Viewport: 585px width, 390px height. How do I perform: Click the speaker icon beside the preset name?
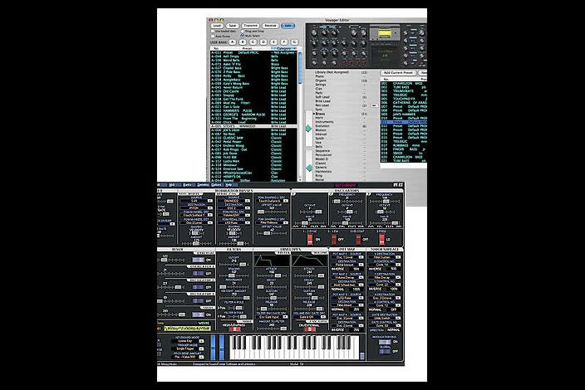pyautogui.click(x=160, y=329)
